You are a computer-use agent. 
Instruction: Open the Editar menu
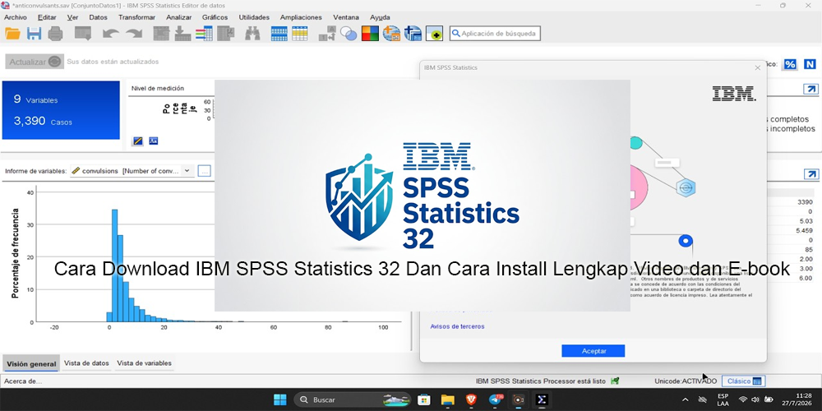click(47, 17)
